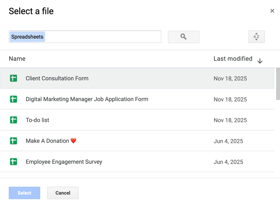This screenshot has height=207, width=280.
Task: Sort files by Name column header
Action: pyautogui.click(x=17, y=59)
